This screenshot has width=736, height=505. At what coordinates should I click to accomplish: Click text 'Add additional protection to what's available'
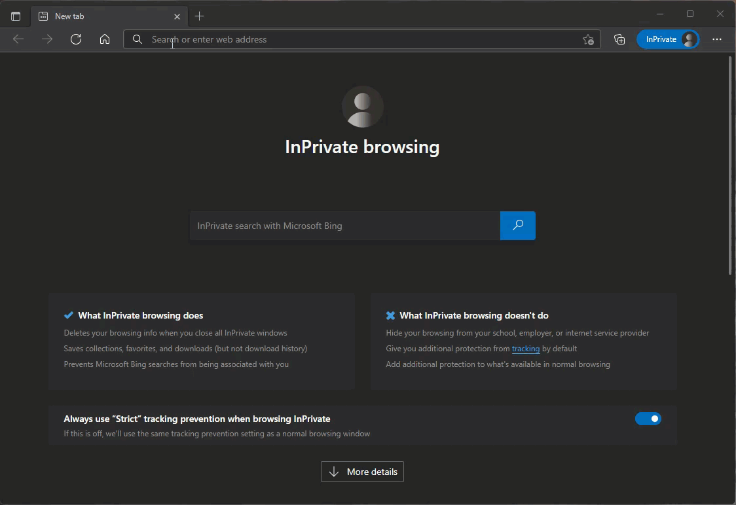point(498,364)
